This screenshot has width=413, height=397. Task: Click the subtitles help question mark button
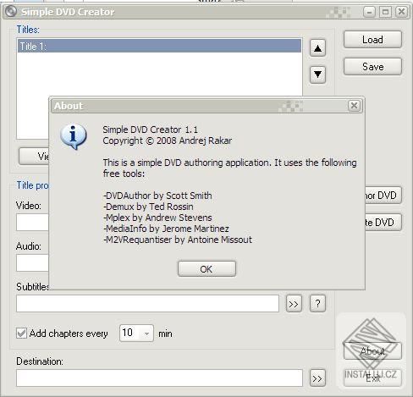[317, 304]
